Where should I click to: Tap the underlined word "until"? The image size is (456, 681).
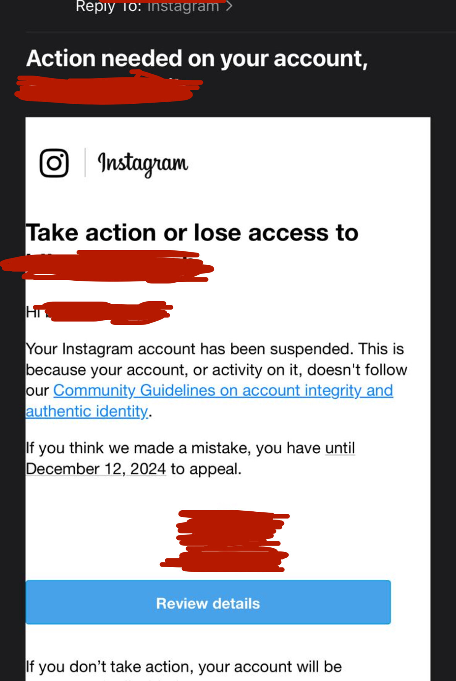[x=340, y=448]
